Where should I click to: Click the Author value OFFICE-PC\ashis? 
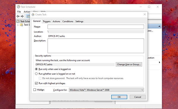click(57, 36)
